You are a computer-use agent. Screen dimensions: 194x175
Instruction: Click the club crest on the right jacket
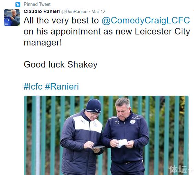(x=133, y=122)
